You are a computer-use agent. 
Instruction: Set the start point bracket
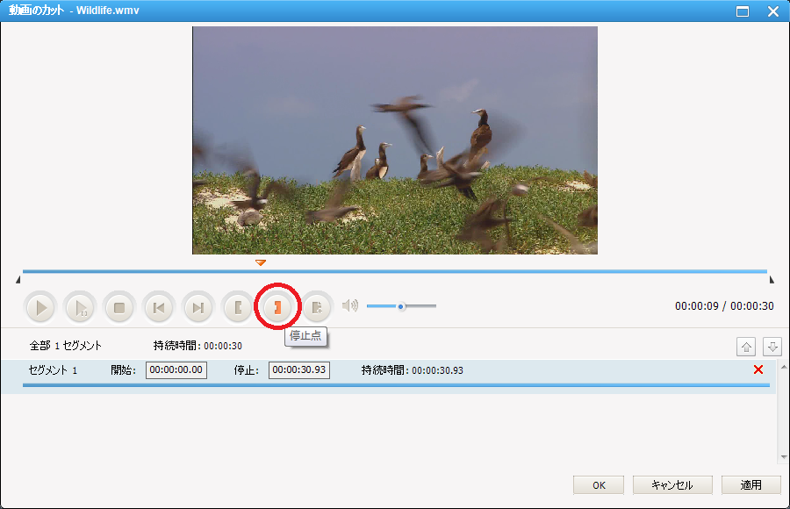click(238, 307)
